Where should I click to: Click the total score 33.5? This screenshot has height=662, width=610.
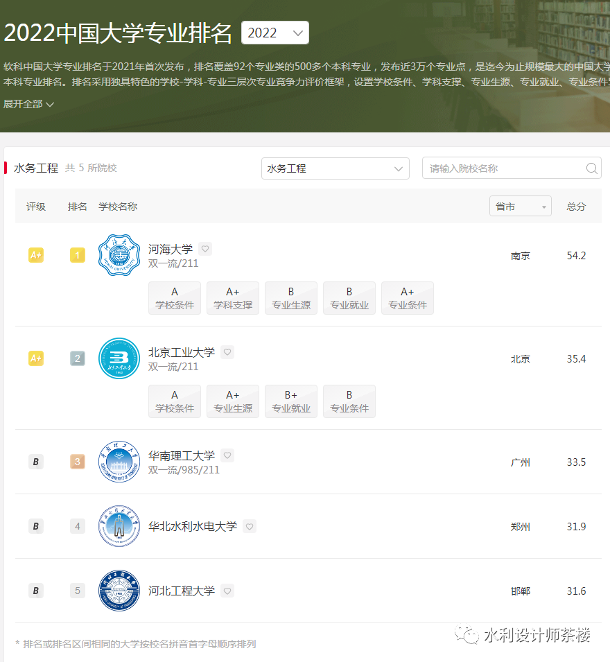576,462
